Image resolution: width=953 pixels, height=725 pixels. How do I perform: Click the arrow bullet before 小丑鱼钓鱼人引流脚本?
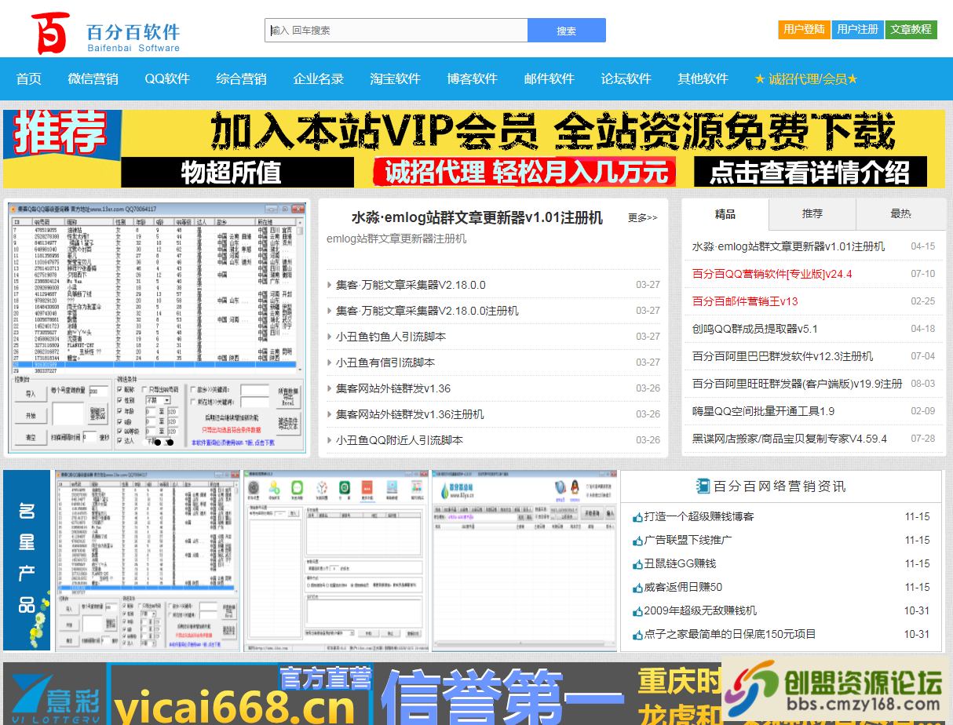330,337
